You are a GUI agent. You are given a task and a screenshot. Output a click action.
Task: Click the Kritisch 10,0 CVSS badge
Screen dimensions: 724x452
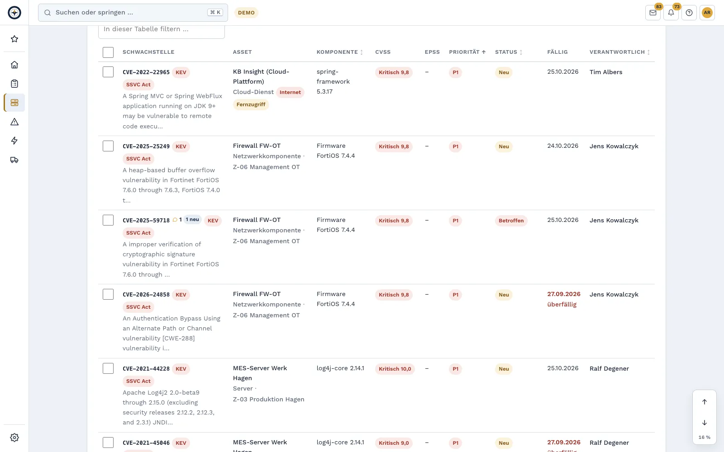(395, 369)
